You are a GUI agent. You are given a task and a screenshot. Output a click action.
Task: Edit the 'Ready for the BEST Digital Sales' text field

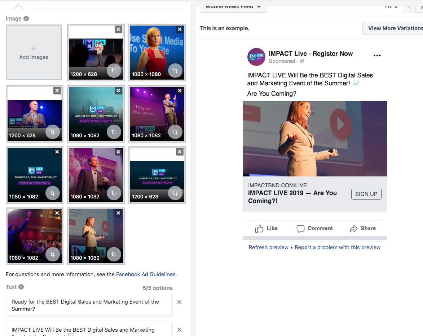(x=89, y=305)
